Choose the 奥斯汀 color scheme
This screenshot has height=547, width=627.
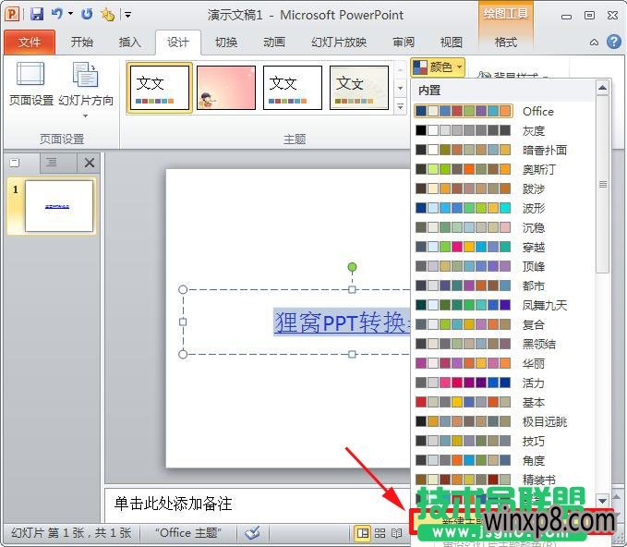(502, 169)
